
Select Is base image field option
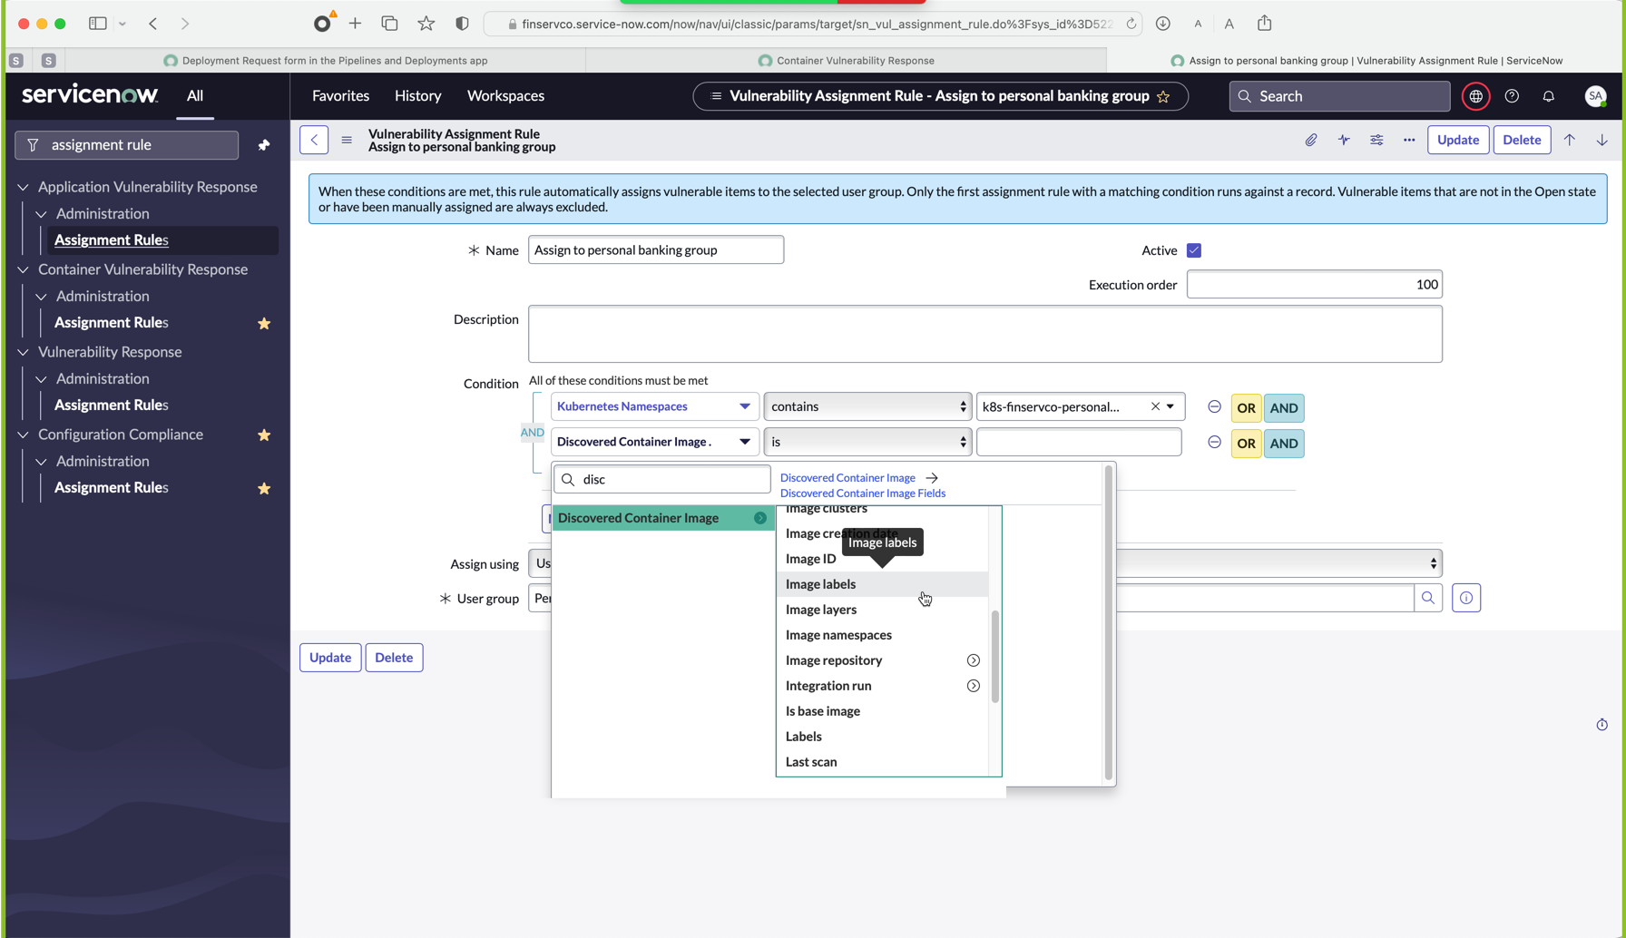pyautogui.click(x=882, y=711)
